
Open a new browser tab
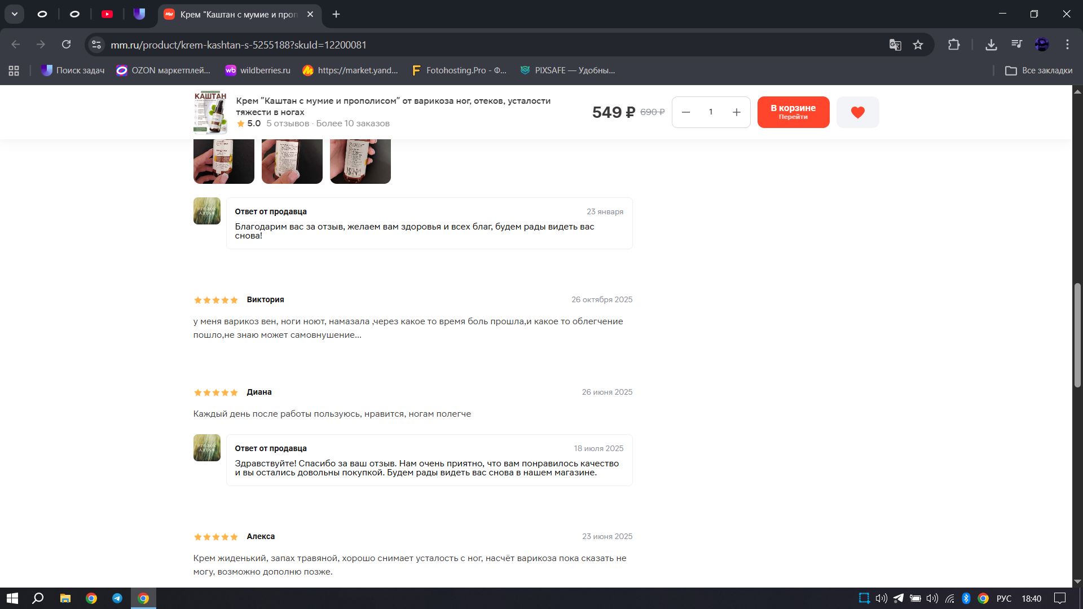coord(336,14)
